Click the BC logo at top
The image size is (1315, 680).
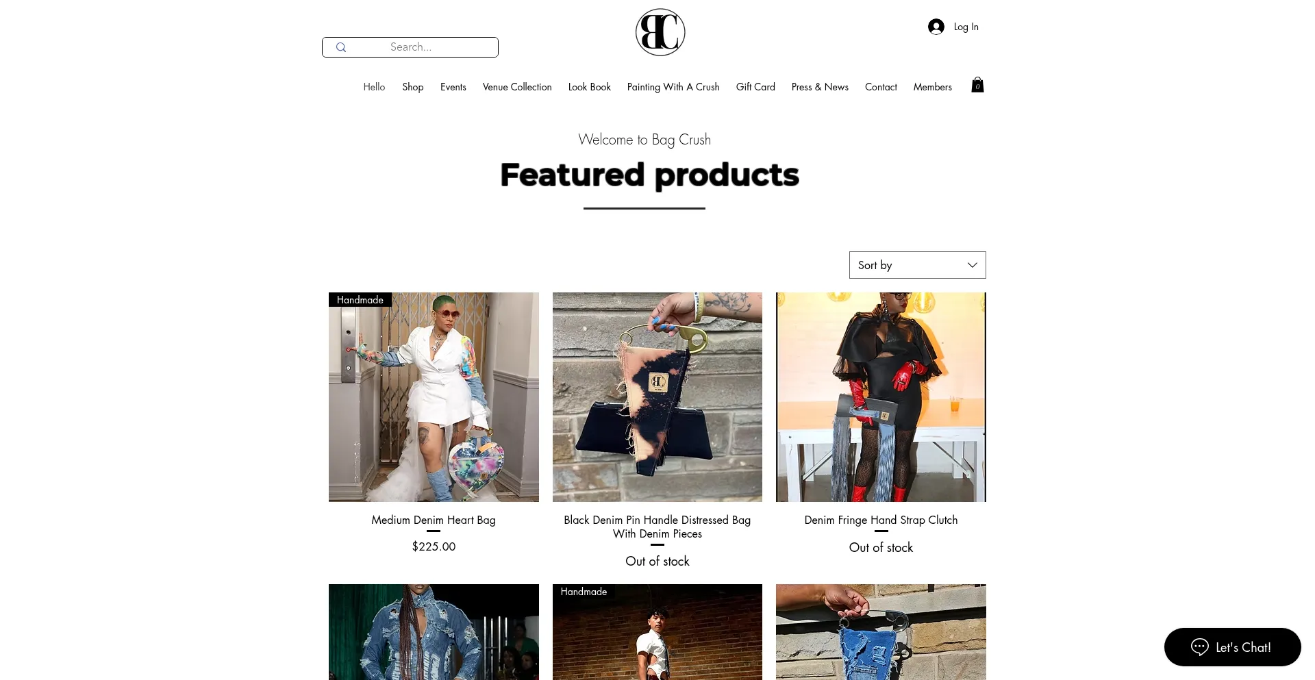pos(660,32)
